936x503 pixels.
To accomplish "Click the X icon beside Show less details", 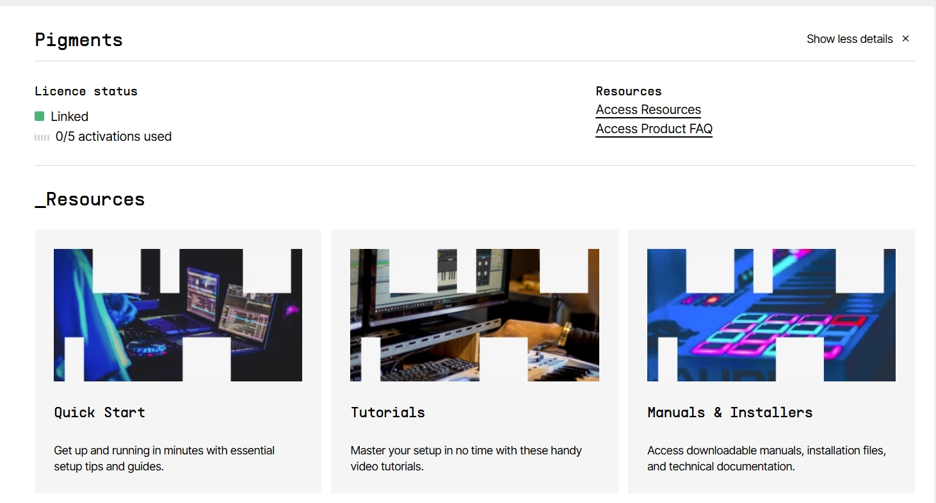I will (x=905, y=39).
